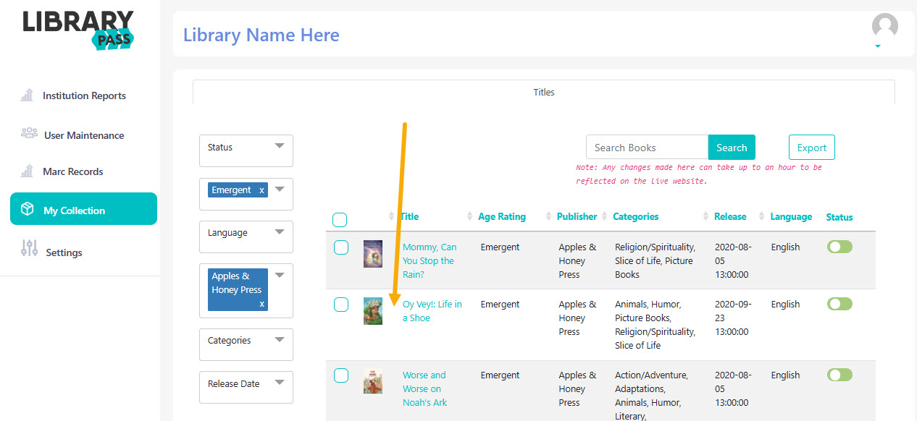Expand the Status filter dropdown
Screen dimensions: 917x421
tap(246, 150)
